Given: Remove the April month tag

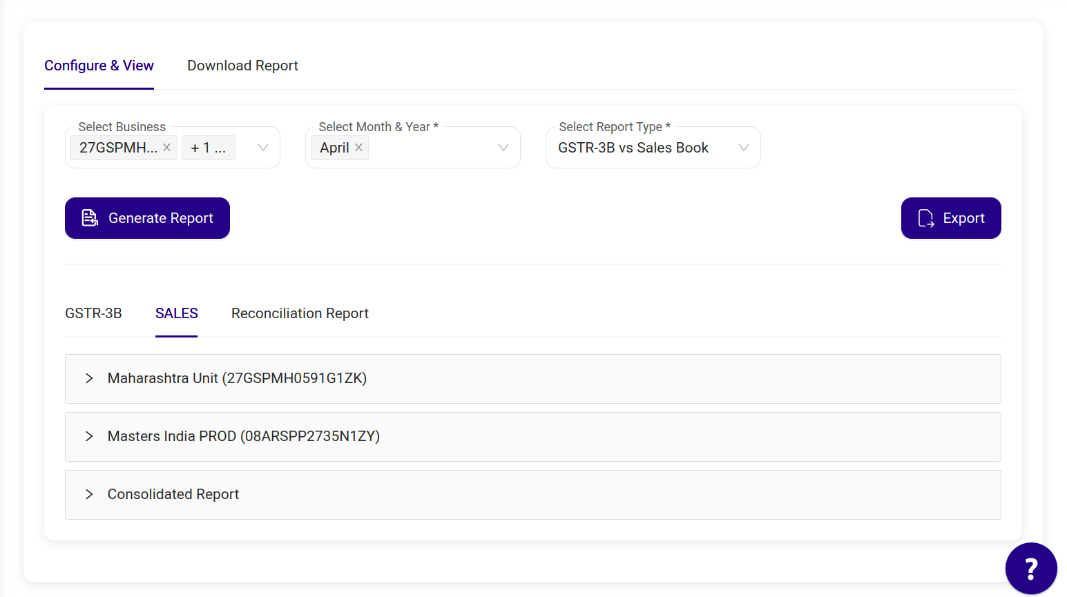Looking at the screenshot, I should tap(358, 148).
